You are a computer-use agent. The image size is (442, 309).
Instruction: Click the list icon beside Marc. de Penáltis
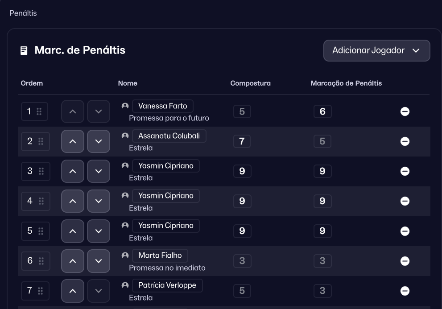[24, 50]
